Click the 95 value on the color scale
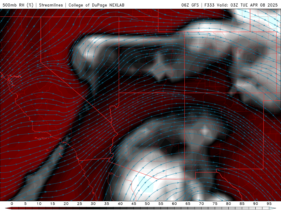 pos(269,204)
